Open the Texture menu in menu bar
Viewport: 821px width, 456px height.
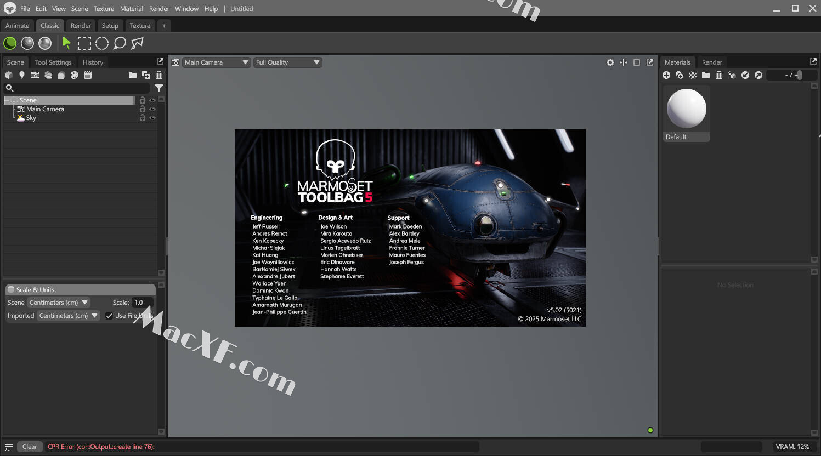[x=104, y=9]
